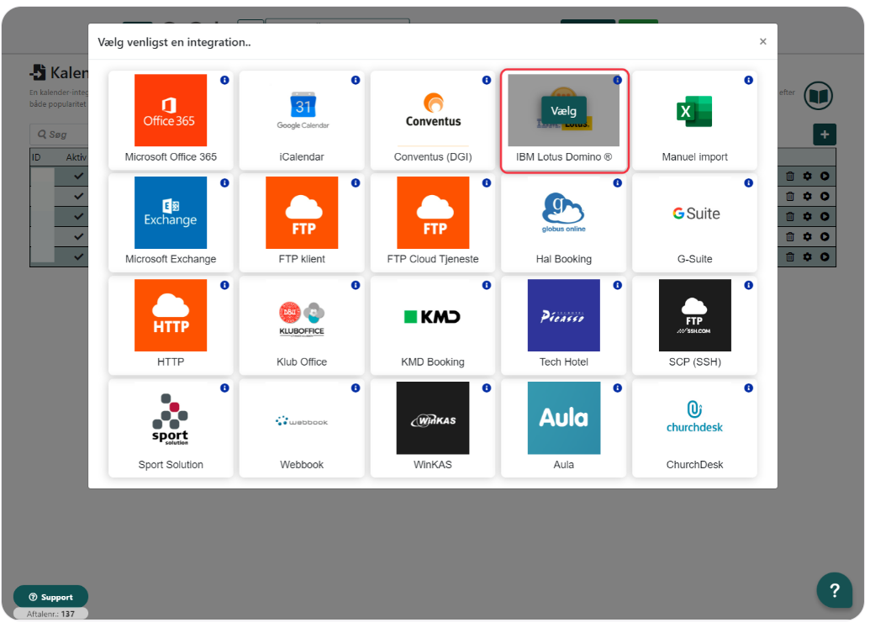
Task: Click the green plus add button
Action: [825, 135]
